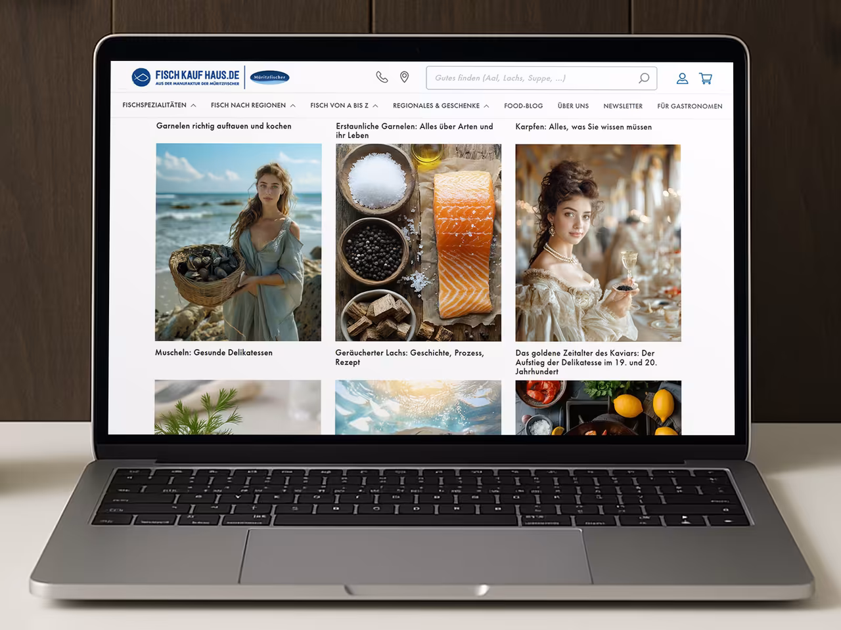The image size is (841, 630).
Task: Visit the FÜR GASTRONOMEN page
Action: (690, 106)
